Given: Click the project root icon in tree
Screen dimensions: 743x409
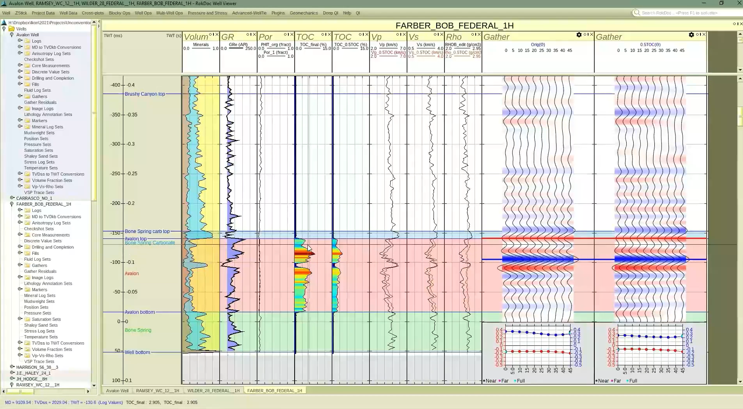Looking at the screenshot, I should [x=4, y=23].
